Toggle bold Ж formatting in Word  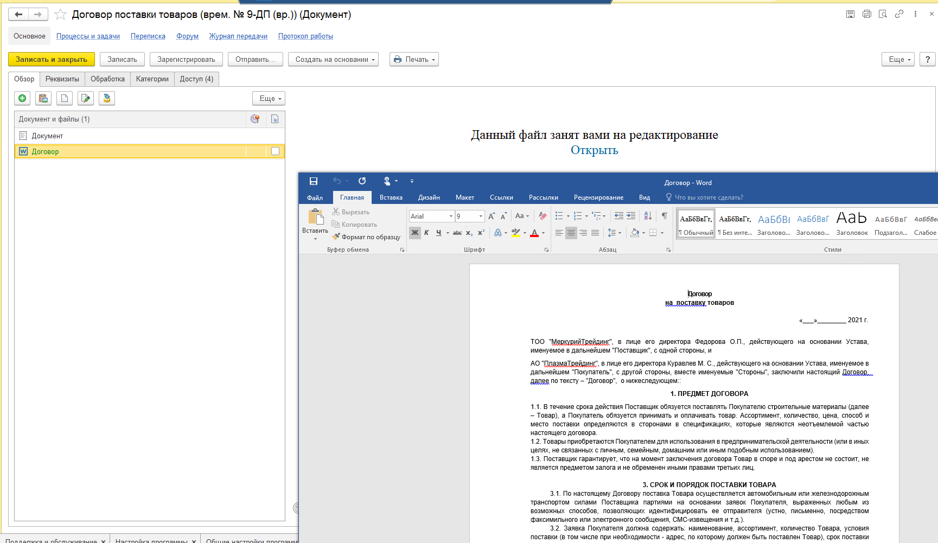click(x=415, y=233)
